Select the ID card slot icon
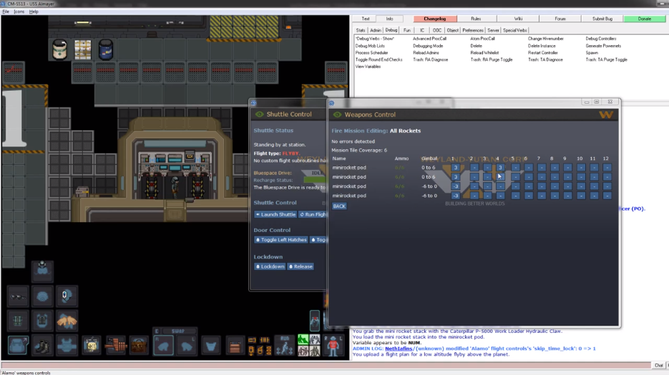Viewport: 669px width, 375px height. [x=92, y=345]
